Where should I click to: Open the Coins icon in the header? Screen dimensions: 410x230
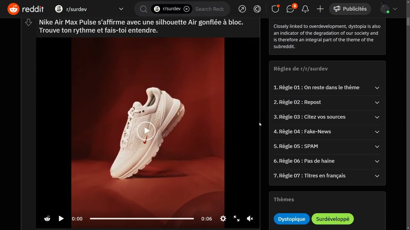pyautogui.click(x=257, y=9)
